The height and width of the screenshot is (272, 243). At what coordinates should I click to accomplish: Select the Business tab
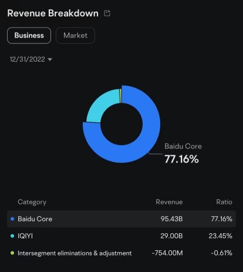pyautogui.click(x=29, y=35)
